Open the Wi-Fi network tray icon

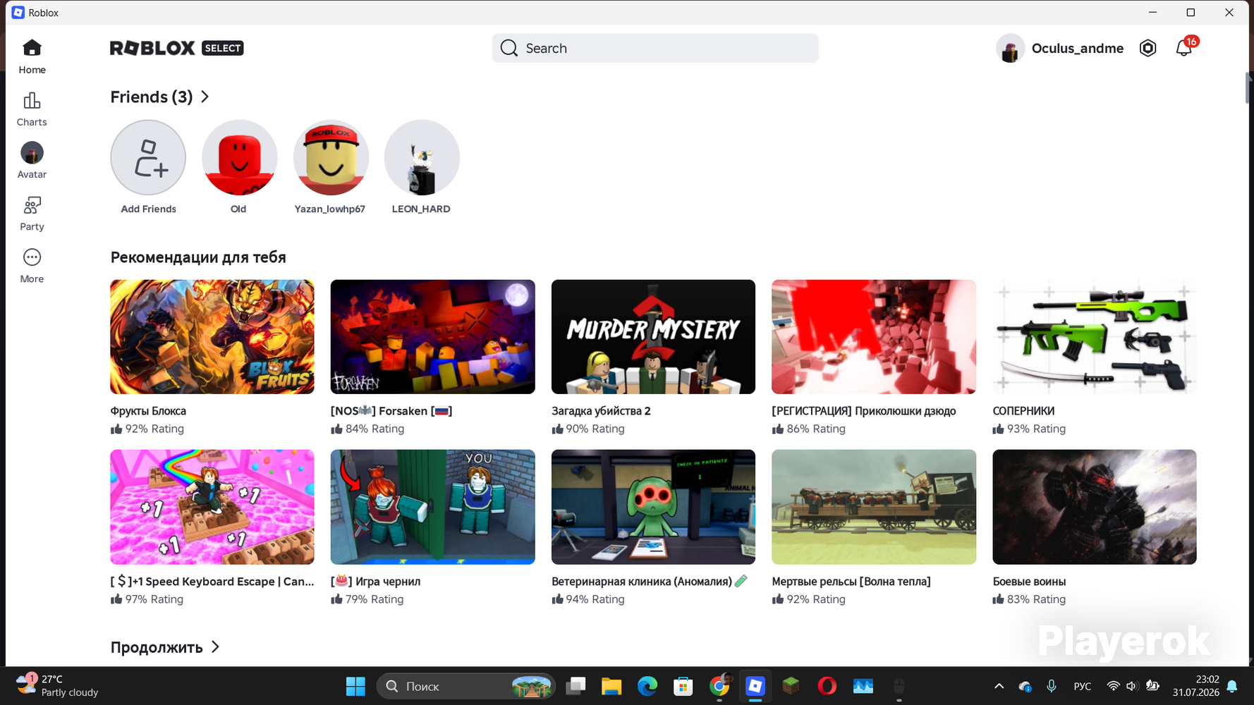(1113, 686)
